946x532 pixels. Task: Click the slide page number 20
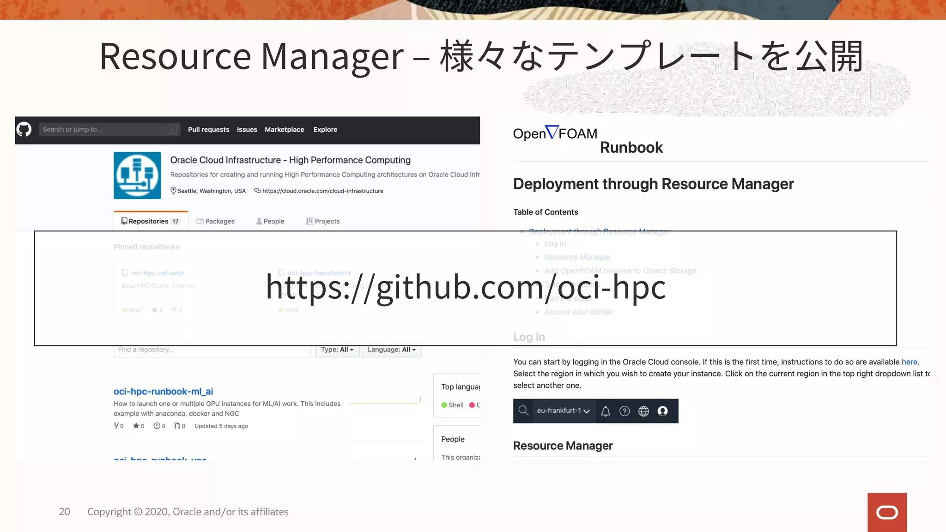pyautogui.click(x=64, y=512)
